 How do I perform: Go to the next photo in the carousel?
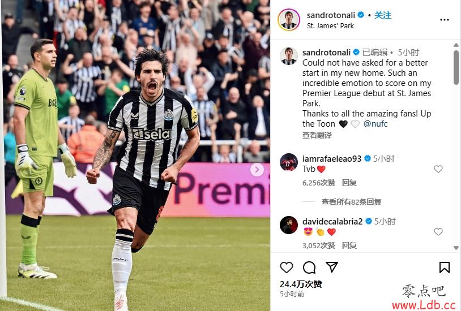(257, 170)
